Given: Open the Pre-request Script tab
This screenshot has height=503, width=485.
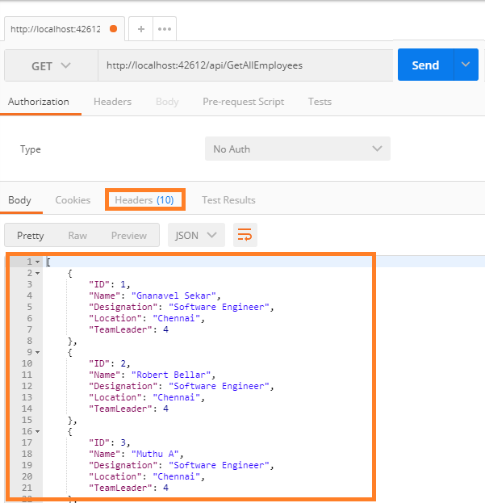Looking at the screenshot, I should coord(243,102).
